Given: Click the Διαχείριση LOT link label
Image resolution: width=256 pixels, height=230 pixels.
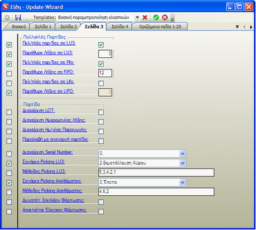Looking at the screenshot, I should tap(38, 111).
